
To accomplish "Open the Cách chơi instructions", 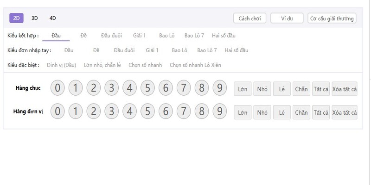I will coord(249,18).
